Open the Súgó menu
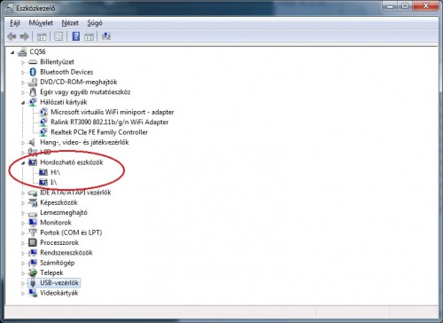The width and height of the screenshot is (443, 323). pyautogui.click(x=95, y=23)
